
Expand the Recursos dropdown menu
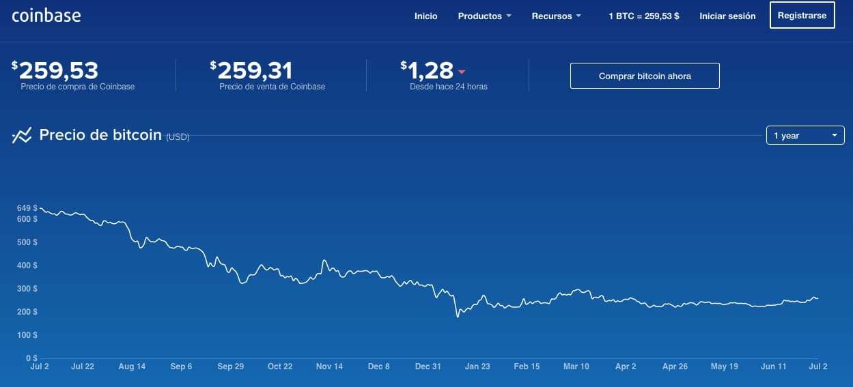pyautogui.click(x=556, y=16)
